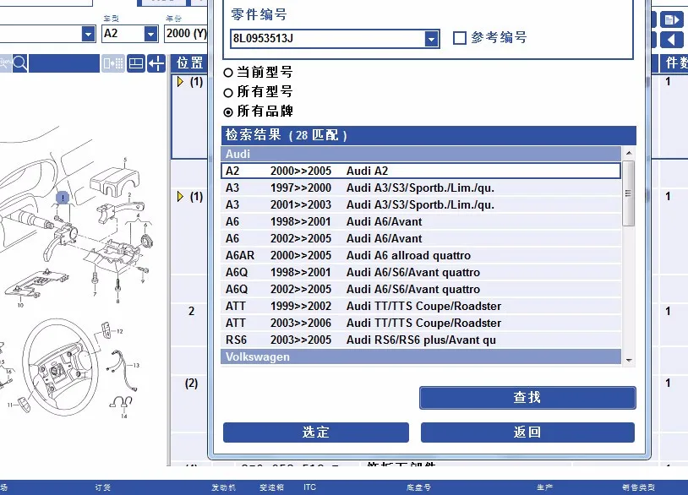Click the 订货 item in bottom status bar
688x495 pixels.
102,487
